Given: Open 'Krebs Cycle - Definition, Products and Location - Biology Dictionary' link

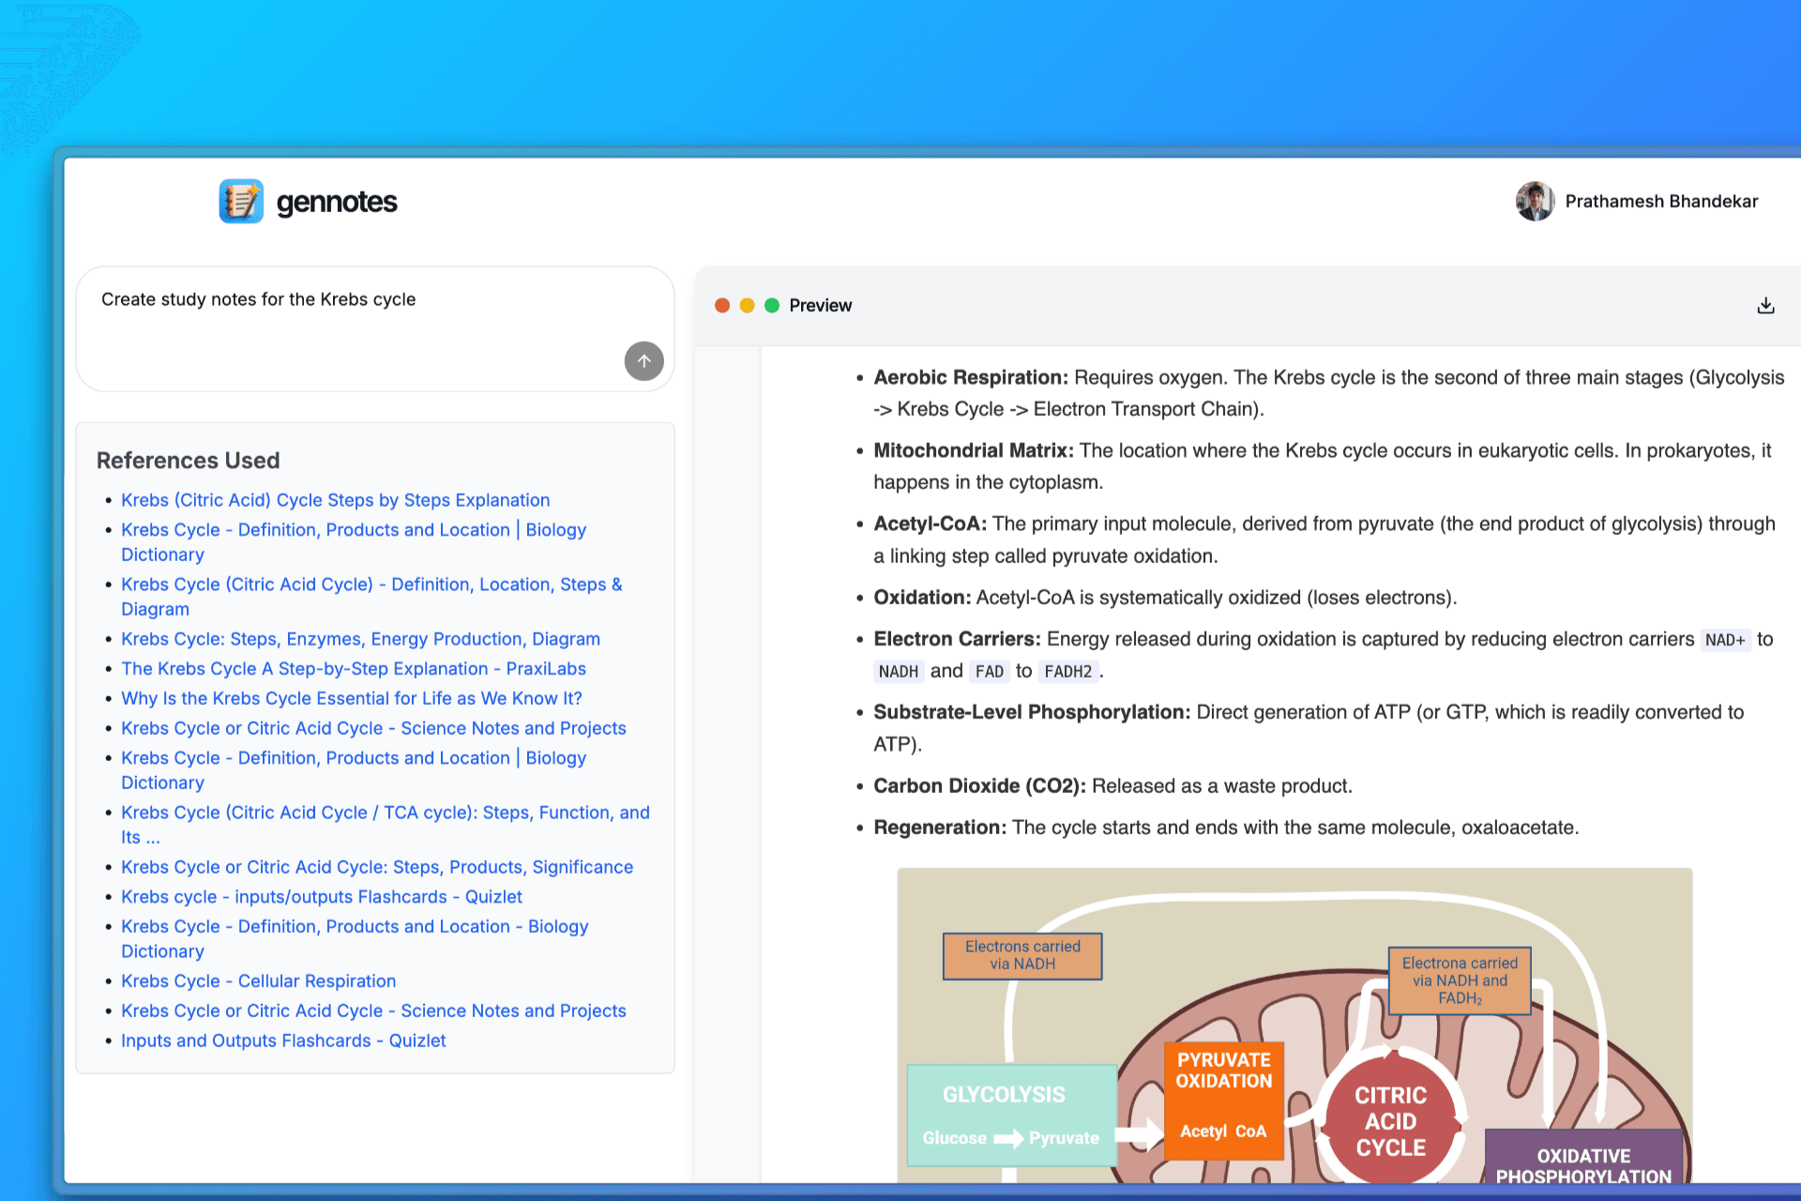Looking at the screenshot, I should [x=355, y=939].
